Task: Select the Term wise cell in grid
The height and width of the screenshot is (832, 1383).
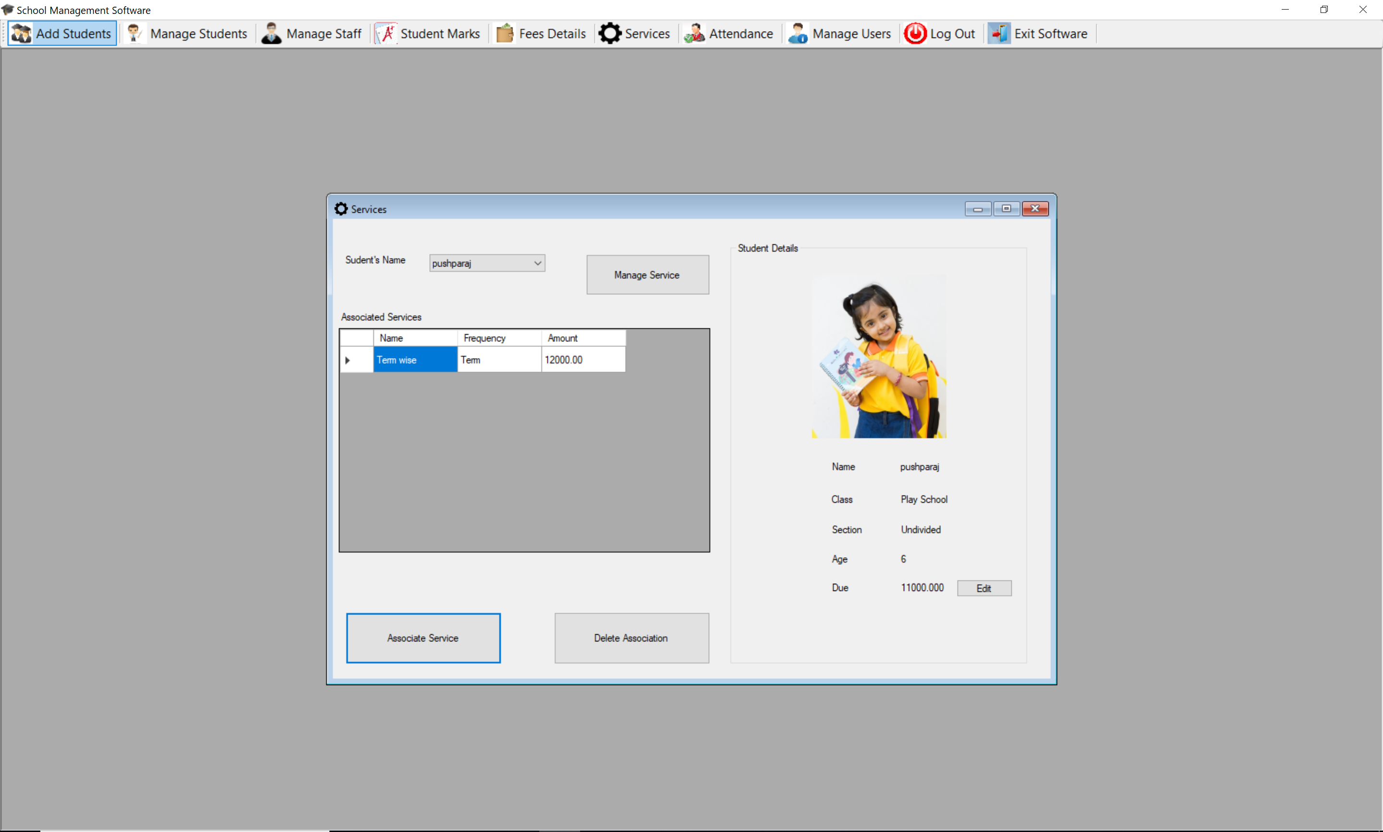Action: [x=415, y=360]
